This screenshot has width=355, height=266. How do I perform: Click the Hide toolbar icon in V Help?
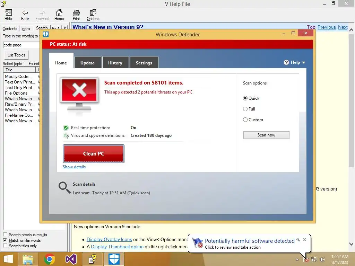tap(8, 15)
